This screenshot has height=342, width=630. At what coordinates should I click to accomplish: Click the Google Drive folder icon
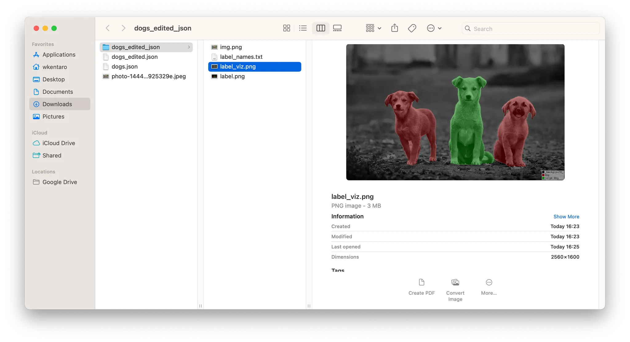click(x=36, y=182)
